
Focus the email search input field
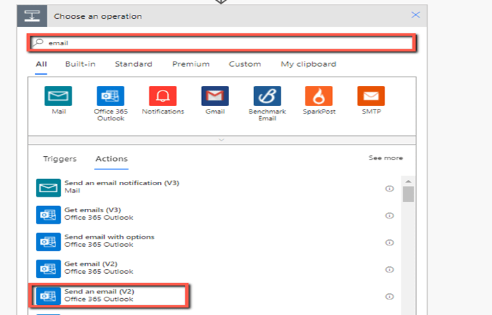[x=222, y=43]
